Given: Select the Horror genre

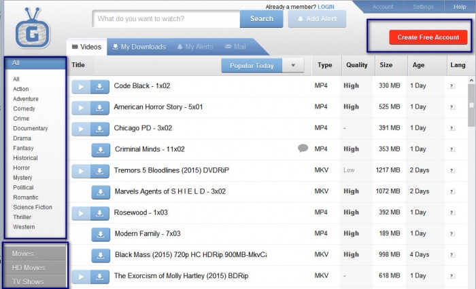Looking at the screenshot, I should [x=21, y=168].
